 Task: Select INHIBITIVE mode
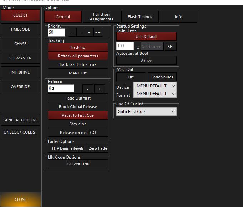(20, 72)
